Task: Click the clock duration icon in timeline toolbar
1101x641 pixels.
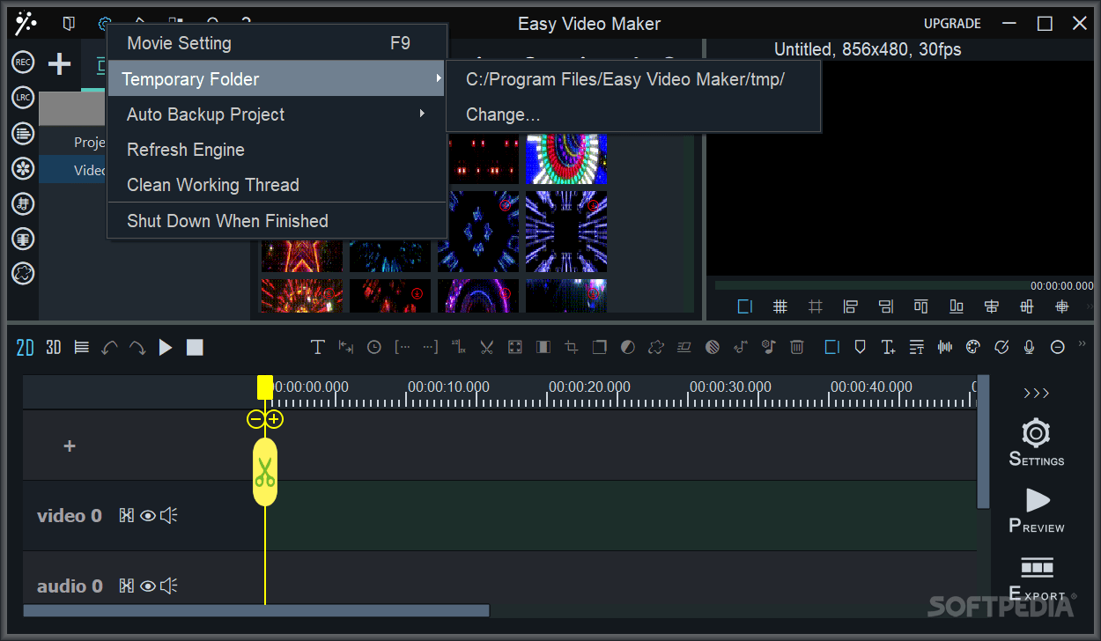Action: coord(374,347)
